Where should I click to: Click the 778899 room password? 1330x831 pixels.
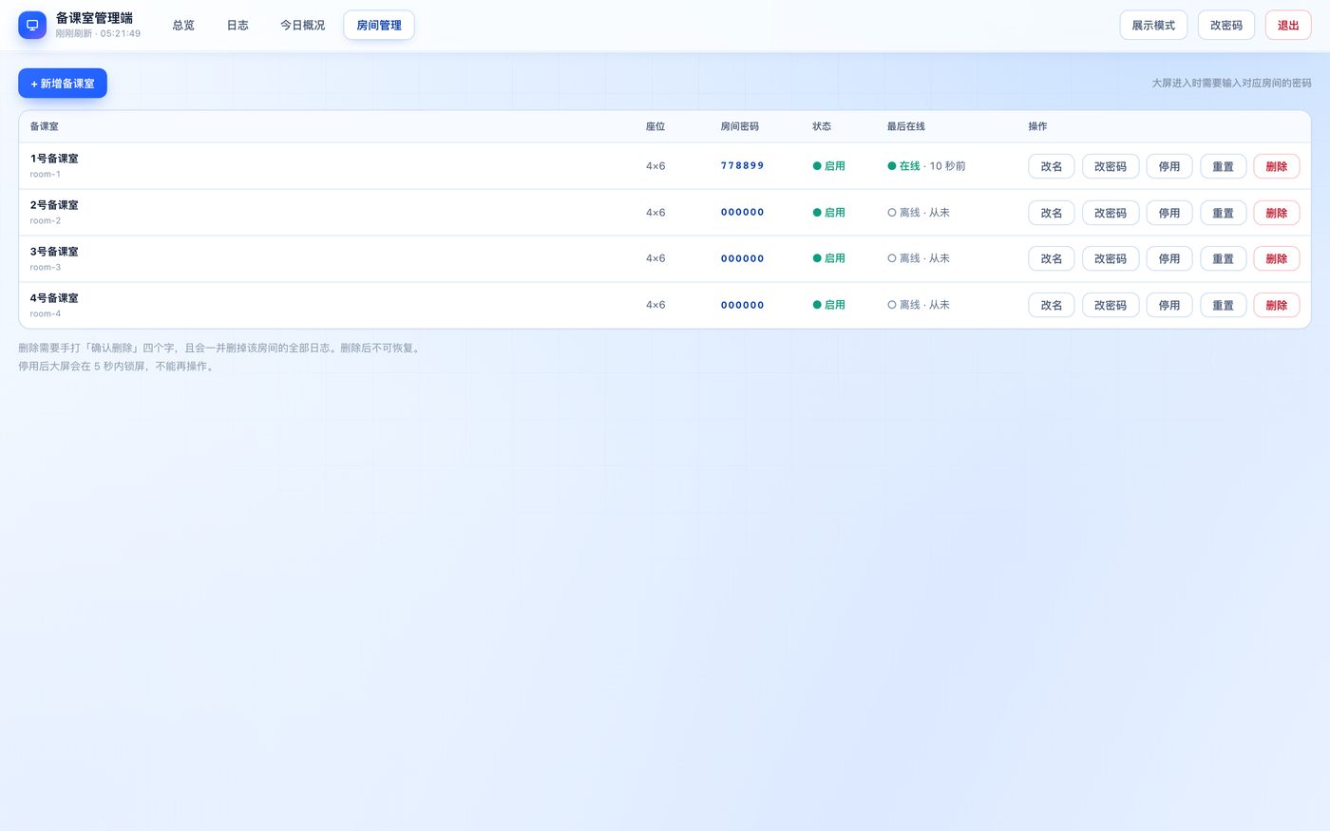pyautogui.click(x=742, y=165)
